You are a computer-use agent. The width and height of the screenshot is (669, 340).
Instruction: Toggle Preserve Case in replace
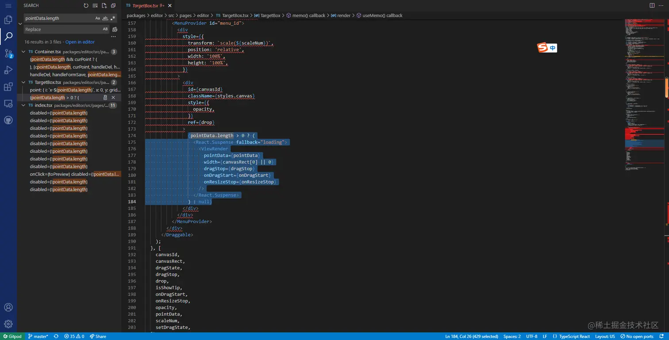point(105,29)
